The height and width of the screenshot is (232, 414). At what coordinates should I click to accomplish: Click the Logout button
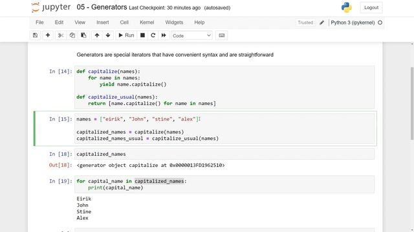click(x=371, y=8)
